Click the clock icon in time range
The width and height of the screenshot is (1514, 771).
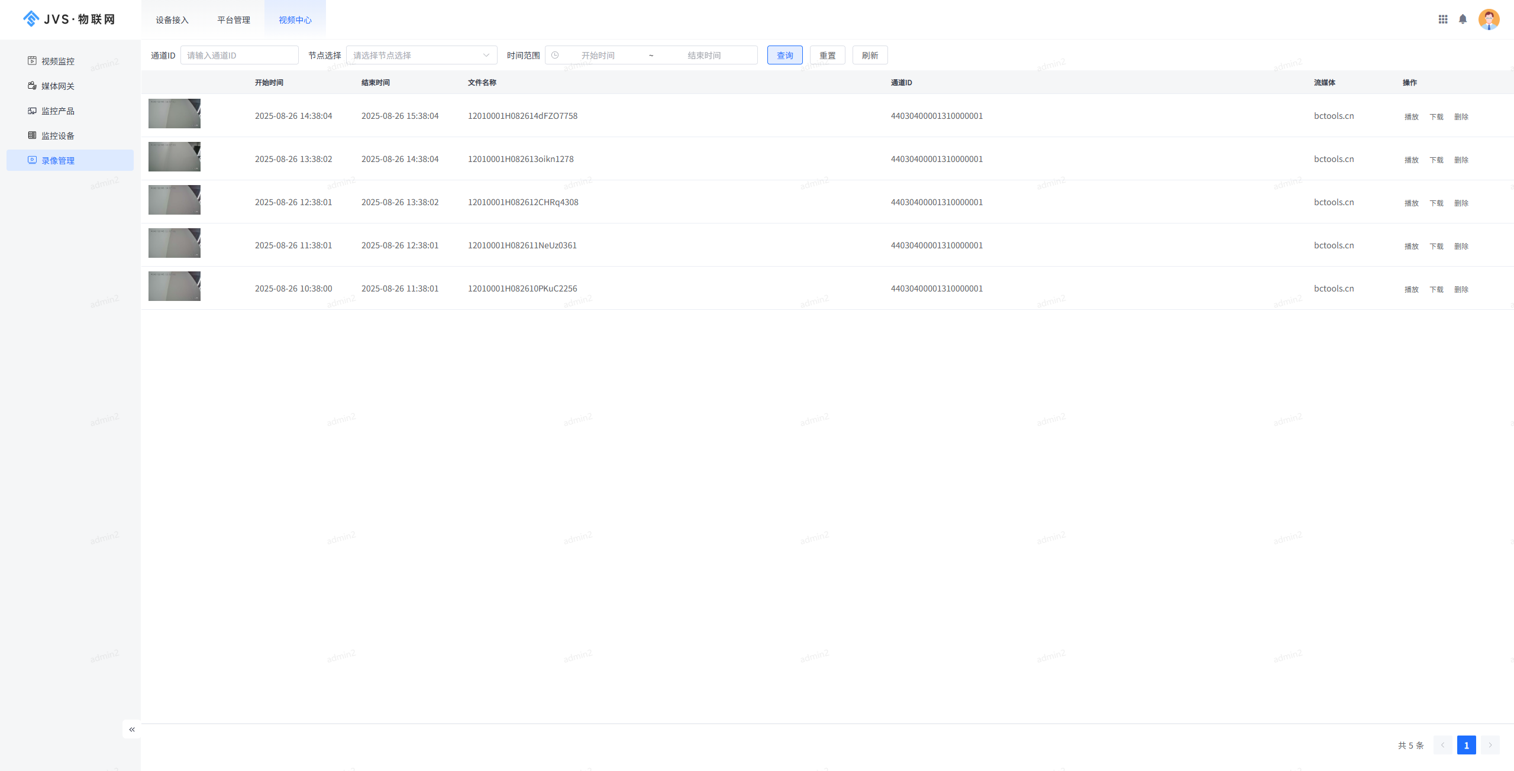pyautogui.click(x=555, y=55)
